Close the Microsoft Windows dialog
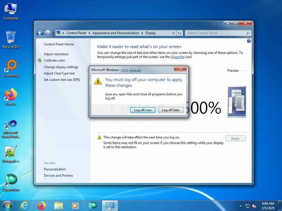This screenshot has height=211, width=282. (x=180, y=68)
